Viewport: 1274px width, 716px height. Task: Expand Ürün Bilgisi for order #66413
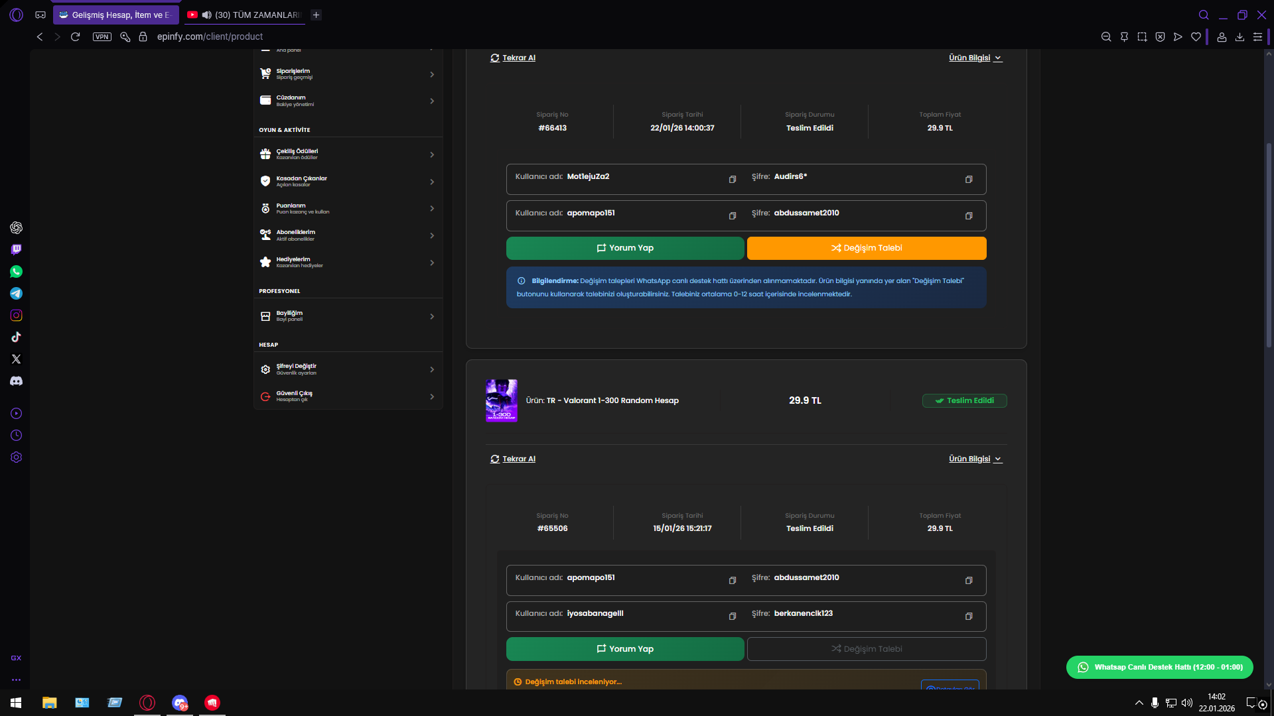(x=975, y=58)
